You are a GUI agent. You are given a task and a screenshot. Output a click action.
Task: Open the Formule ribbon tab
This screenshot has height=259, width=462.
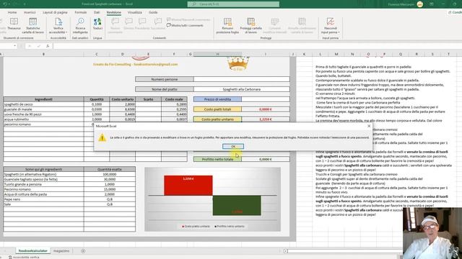click(x=81, y=12)
